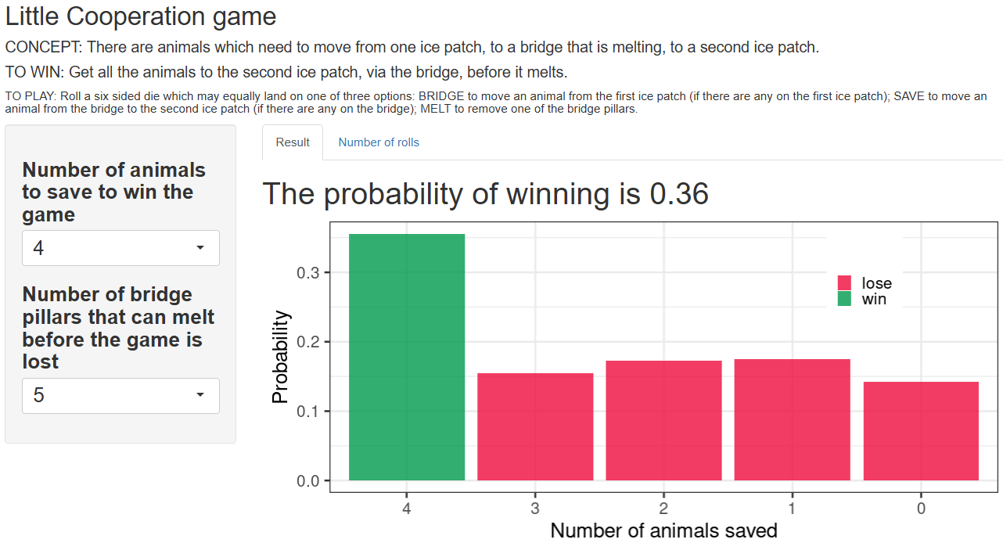This screenshot has width=1003, height=543.
Task: Open the Number of rolls tab
Action: pyautogui.click(x=379, y=142)
